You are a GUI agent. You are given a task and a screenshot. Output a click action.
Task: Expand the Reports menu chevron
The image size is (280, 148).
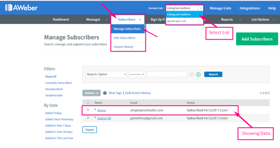240,20
